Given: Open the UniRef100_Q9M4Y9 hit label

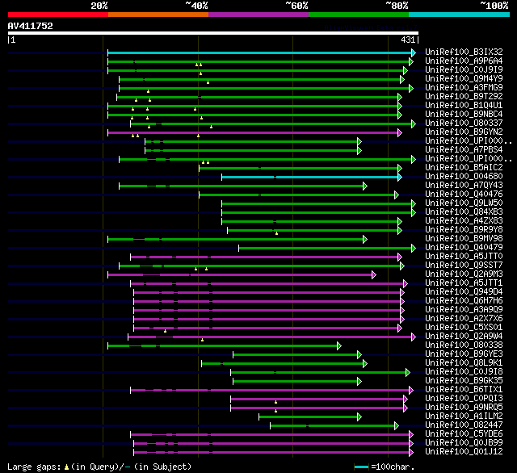Looking at the screenshot, I should 464,79.
